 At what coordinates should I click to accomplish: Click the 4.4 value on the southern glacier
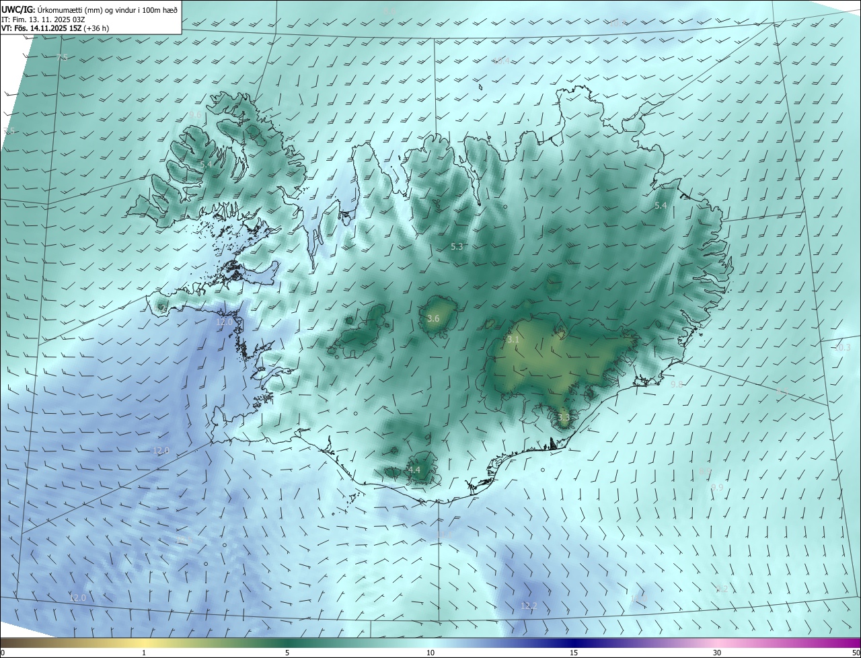[414, 470]
